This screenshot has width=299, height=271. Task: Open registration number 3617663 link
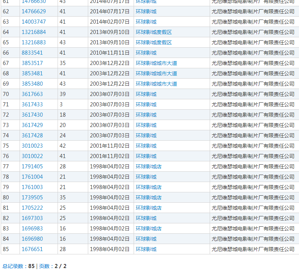click(32, 94)
